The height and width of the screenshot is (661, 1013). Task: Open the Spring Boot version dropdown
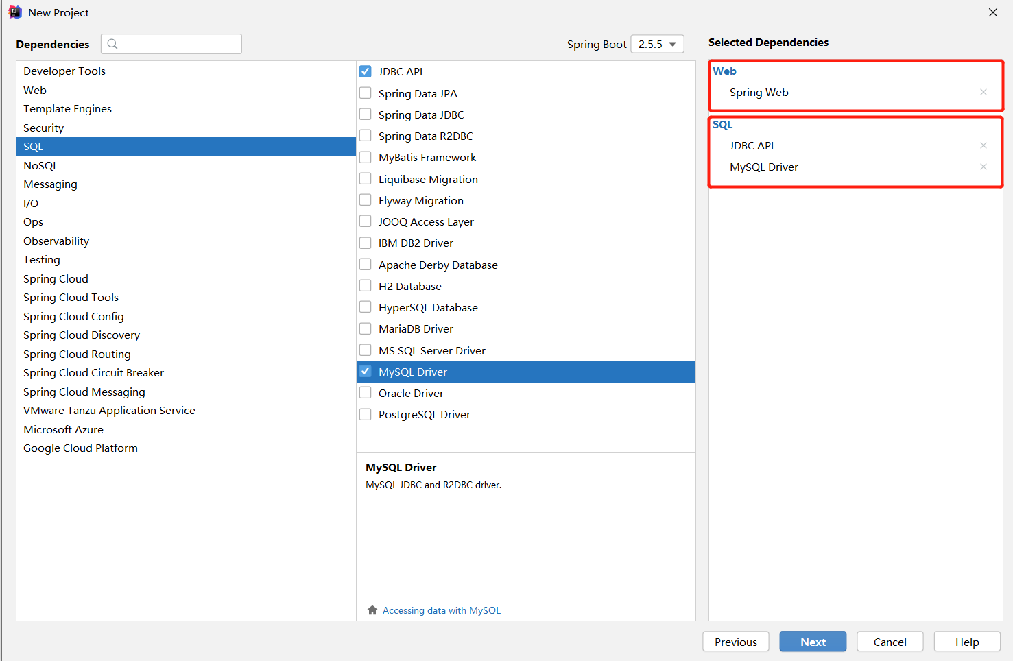(657, 44)
